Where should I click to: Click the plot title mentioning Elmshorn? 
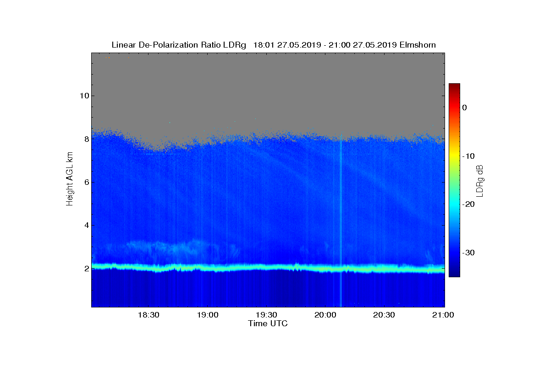274,45
